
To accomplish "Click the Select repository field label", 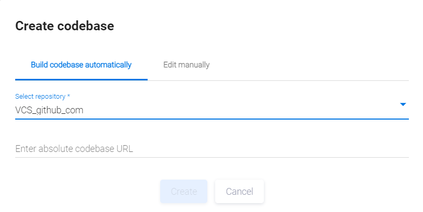I will (42, 97).
